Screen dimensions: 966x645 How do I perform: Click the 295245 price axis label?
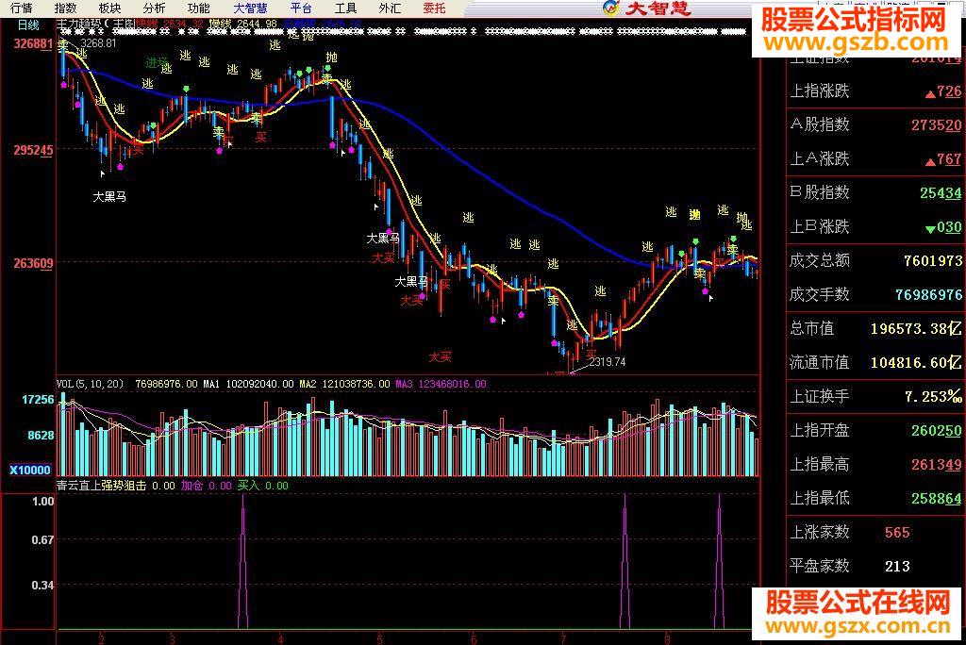[x=33, y=150]
